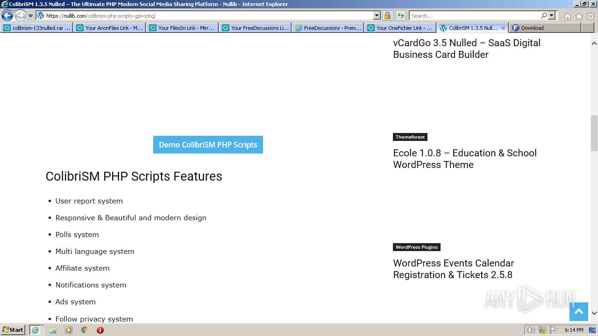Click the scrollbar up arrow
Screen dimensions: 598x336
click(x=594, y=43)
